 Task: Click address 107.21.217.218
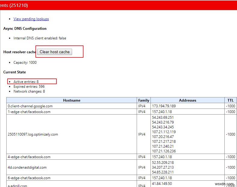point(164,142)
